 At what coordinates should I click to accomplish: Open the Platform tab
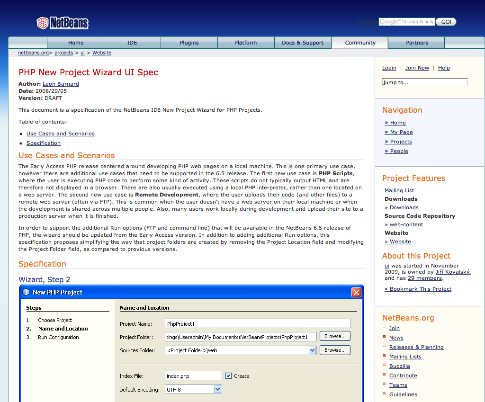[x=246, y=43]
